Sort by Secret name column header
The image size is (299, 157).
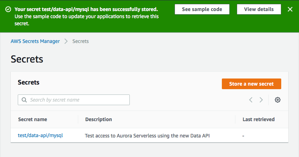click(x=33, y=119)
